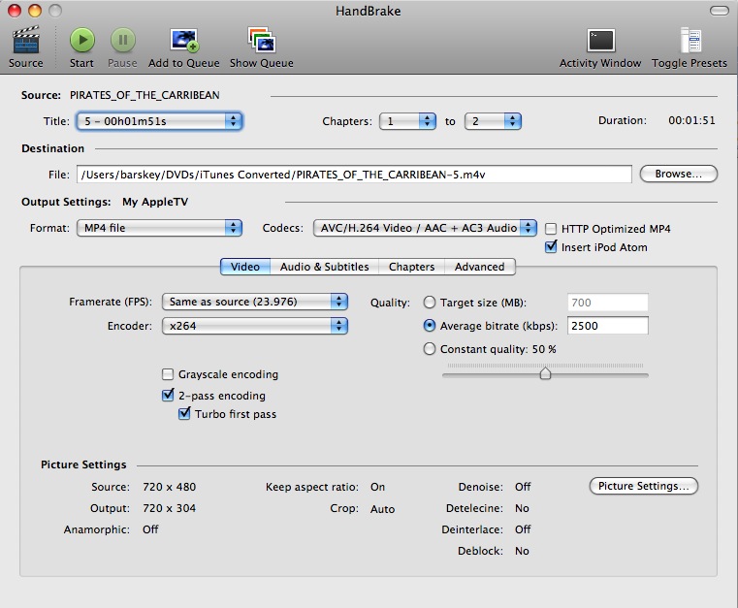Screen dimensions: 738x608
Task: Open the Title dropdown showing 5 - 00h01m51s
Action: point(160,121)
